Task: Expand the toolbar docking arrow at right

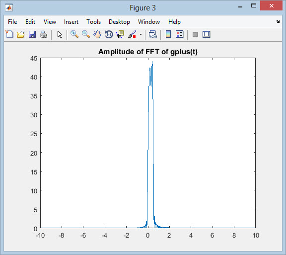Action: click(x=278, y=22)
